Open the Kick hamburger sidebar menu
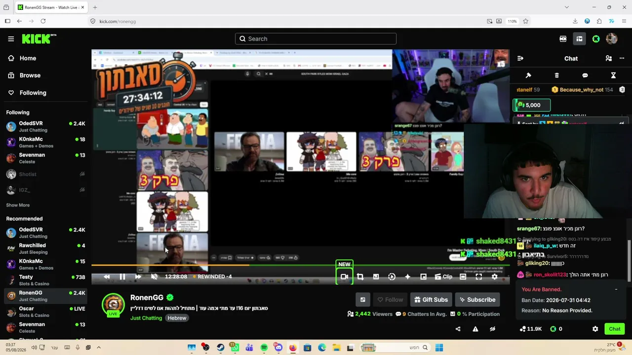The height and width of the screenshot is (355, 632). pyautogui.click(x=11, y=38)
